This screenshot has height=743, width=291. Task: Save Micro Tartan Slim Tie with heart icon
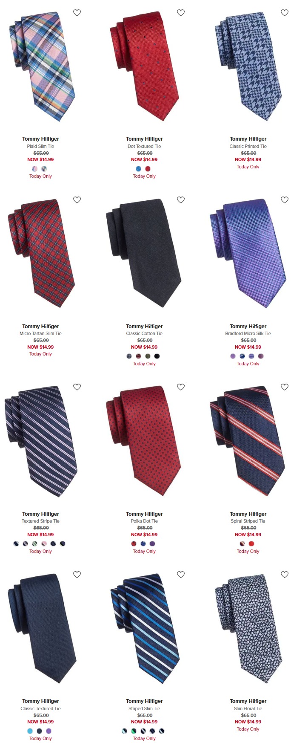click(77, 200)
